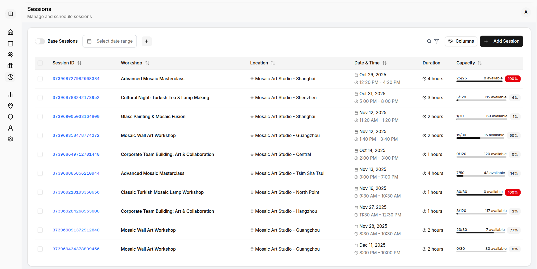Toggle the Base Sessions switch
Viewport: 537px width, 269px height.
pos(40,41)
